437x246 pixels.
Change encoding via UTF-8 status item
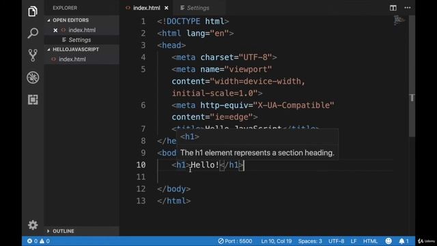(x=336, y=241)
